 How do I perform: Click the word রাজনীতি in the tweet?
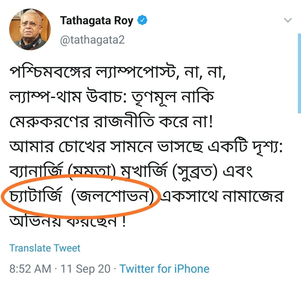click(124, 121)
